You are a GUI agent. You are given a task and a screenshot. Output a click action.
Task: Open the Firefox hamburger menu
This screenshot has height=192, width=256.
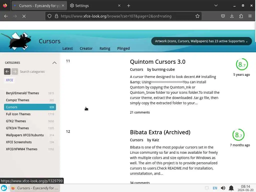250,16
